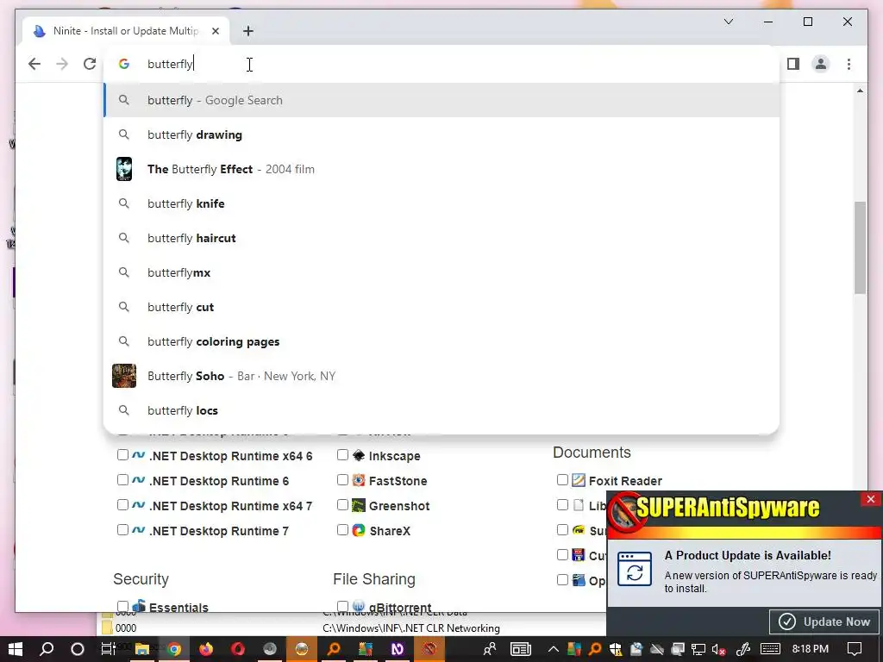Tick the Greenshot checkbox
Image resolution: width=883 pixels, height=662 pixels.
click(342, 505)
